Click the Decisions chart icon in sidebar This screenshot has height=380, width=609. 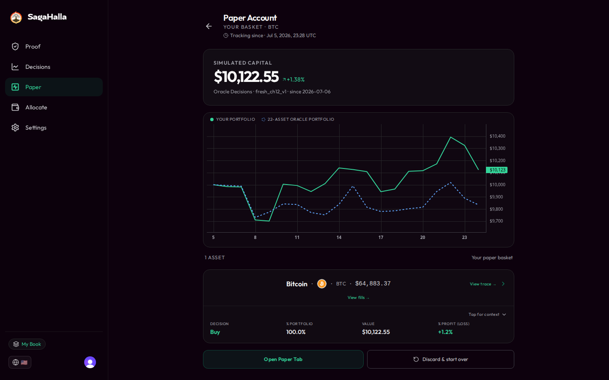[15, 67]
